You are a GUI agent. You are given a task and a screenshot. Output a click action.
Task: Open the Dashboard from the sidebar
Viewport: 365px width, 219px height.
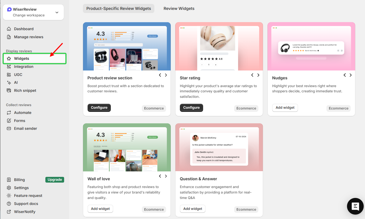(x=24, y=29)
